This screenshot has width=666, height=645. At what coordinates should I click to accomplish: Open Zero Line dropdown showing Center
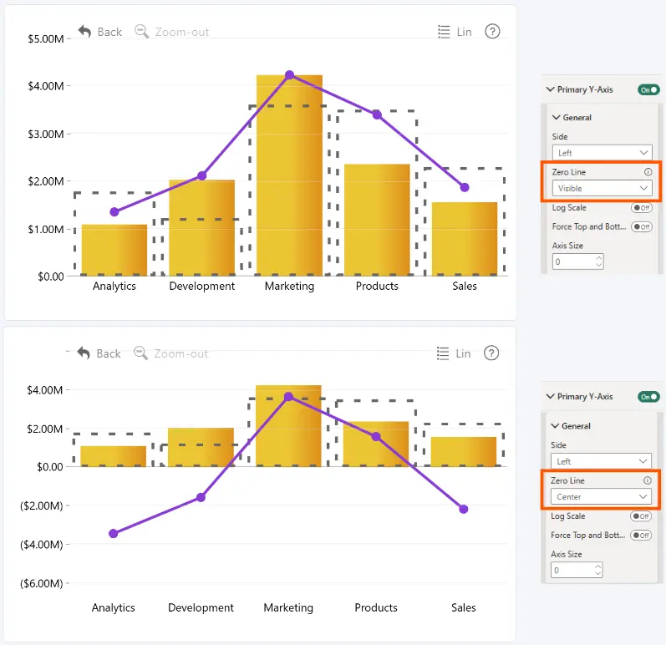(601, 497)
